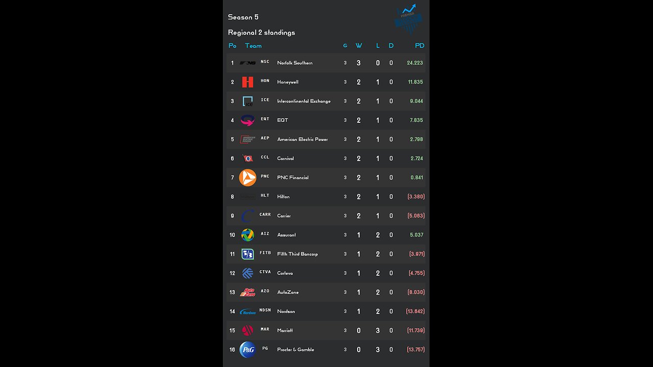Open the Carnival team name link
This screenshot has height=367, width=653.
pos(286,159)
